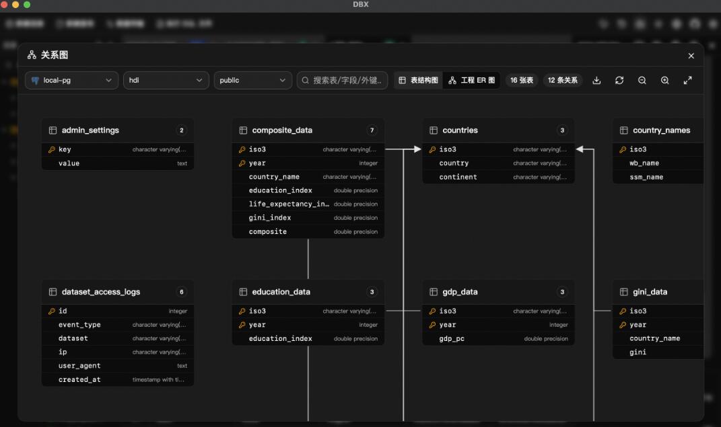Click the gdp_pc column row

click(x=498, y=339)
